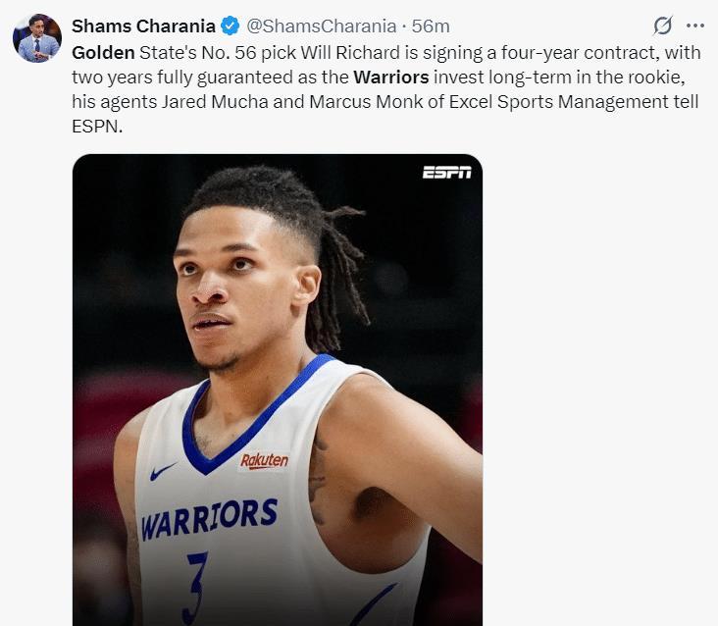Click the bold word Golden in the post
Image resolution: width=718 pixels, height=626 pixels.
(x=103, y=52)
